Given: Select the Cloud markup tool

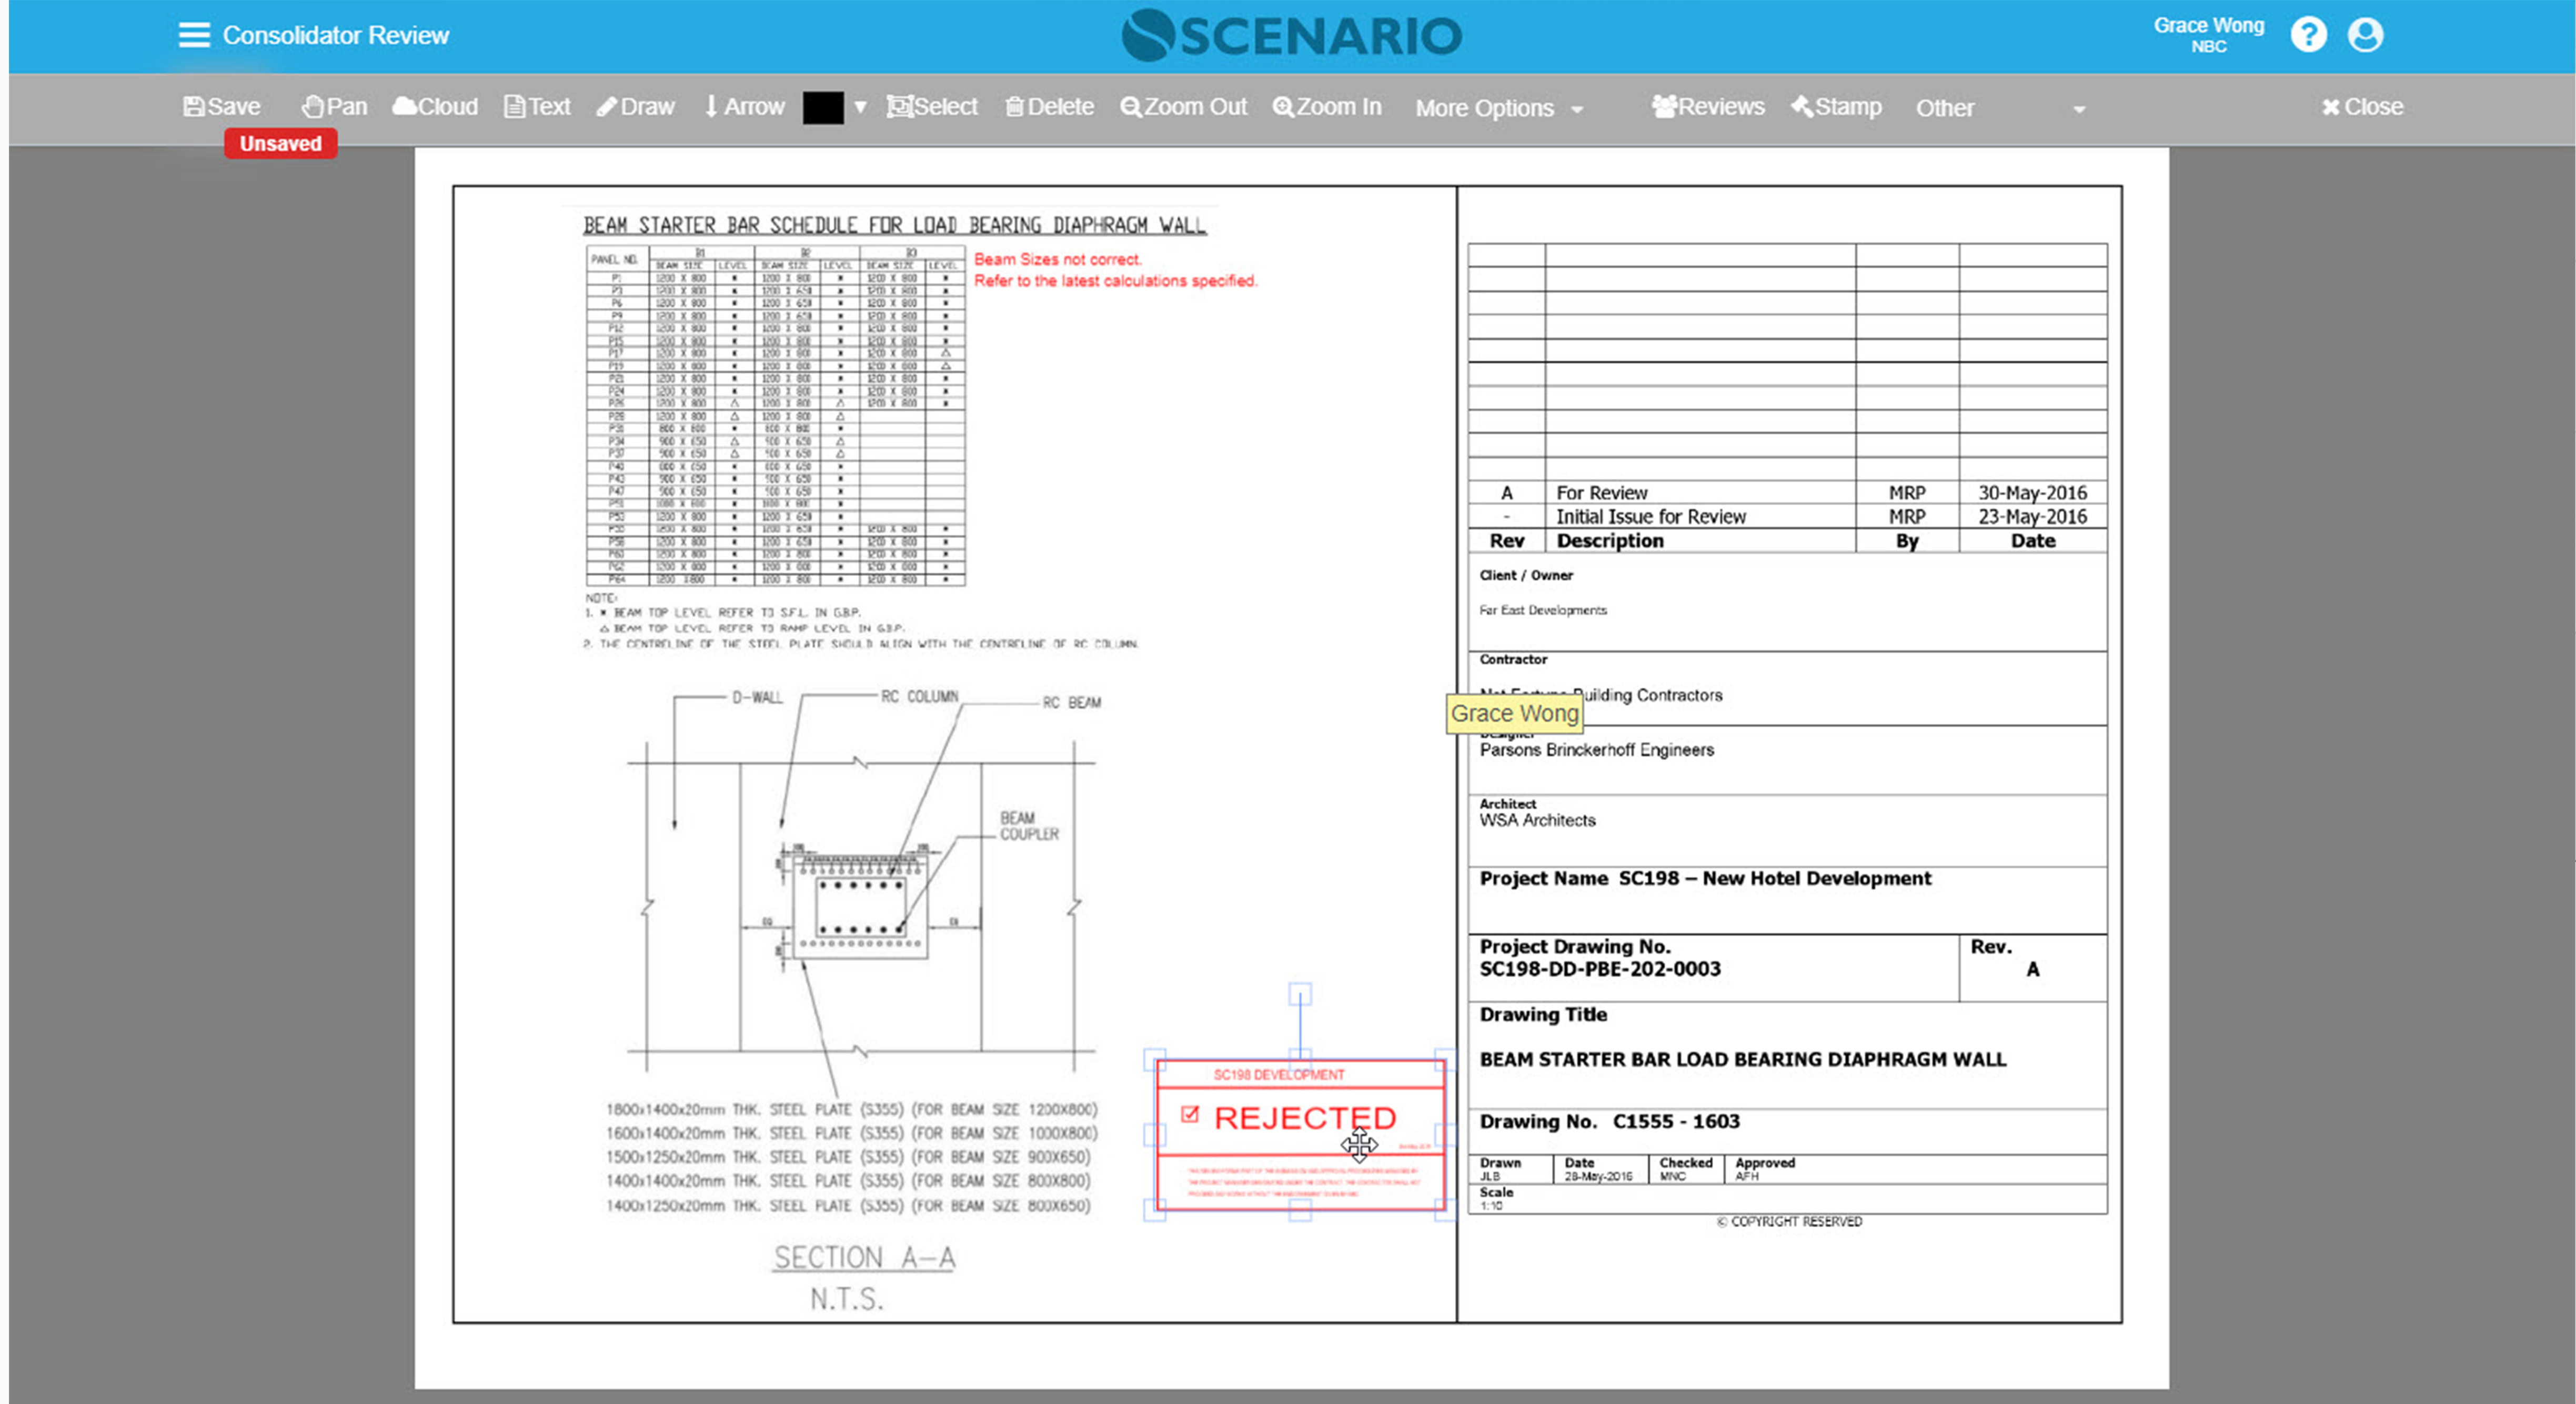Looking at the screenshot, I should click(x=435, y=106).
